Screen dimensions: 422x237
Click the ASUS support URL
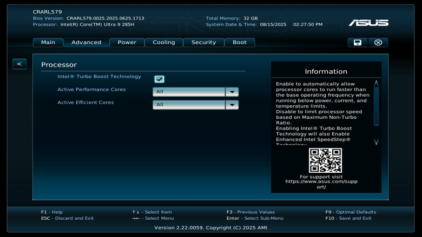point(321,184)
